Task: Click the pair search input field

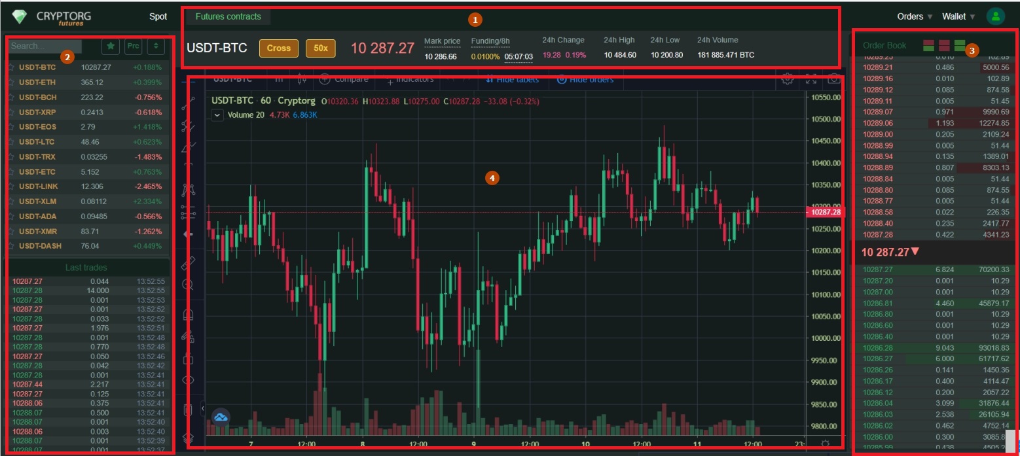Action: [45, 46]
